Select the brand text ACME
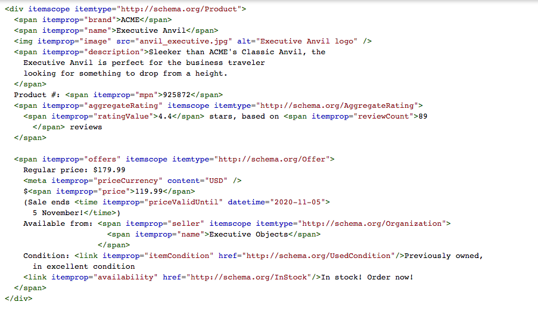 [x=130, y=20]
